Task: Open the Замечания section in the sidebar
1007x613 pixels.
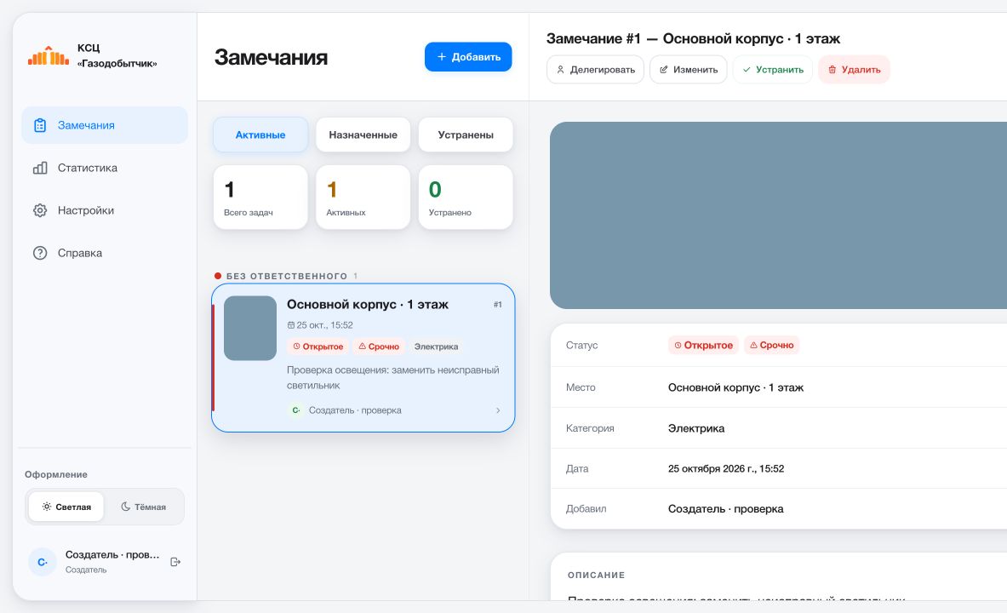Action: tap(105, 125)
